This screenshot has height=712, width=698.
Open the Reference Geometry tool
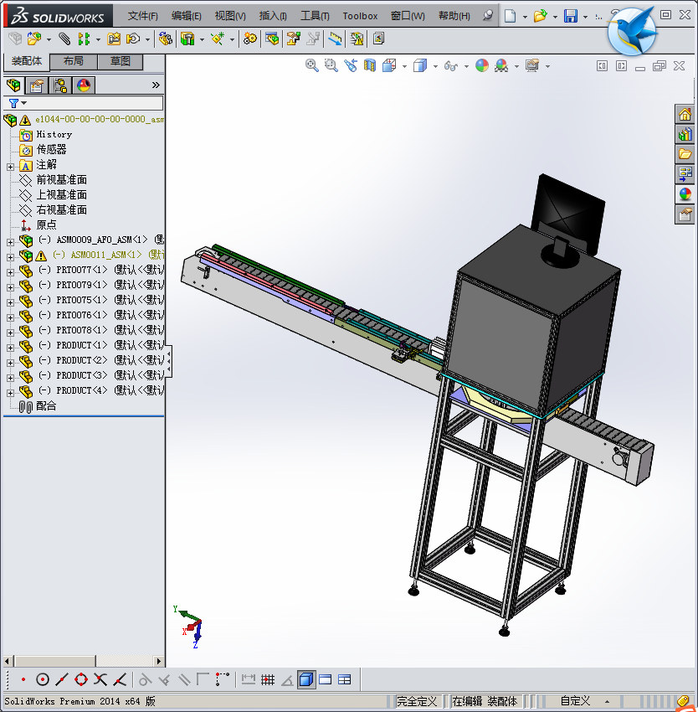[x=218, y=39]
